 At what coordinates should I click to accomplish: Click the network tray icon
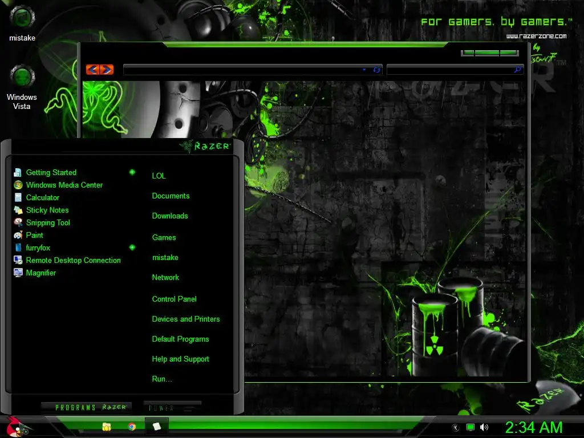pyautogui.click(x=471, y=427)
